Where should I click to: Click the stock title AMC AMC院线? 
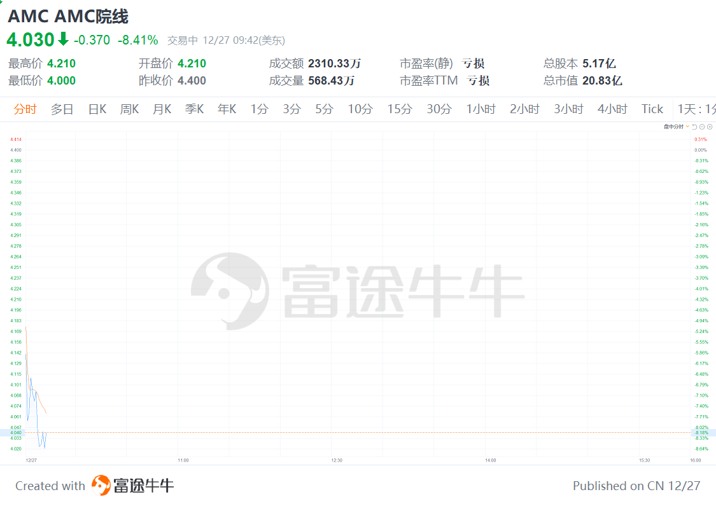(68, 17)
